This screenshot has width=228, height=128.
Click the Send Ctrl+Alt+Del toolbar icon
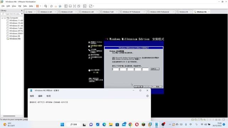[46, 6]
